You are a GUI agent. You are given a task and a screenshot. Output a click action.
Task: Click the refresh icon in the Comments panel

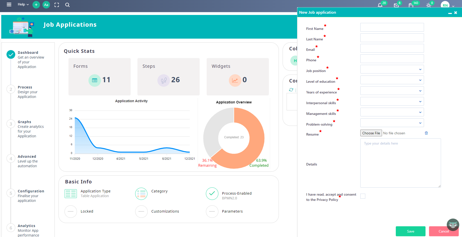[291, 90]
